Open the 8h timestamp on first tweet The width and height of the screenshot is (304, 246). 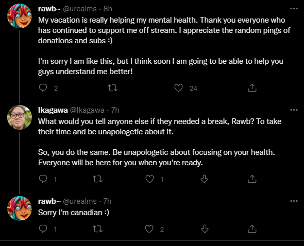pyautogui.click(x=108, y=9)
